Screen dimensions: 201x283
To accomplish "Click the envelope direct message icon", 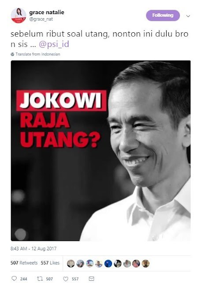I will [x=91, y=279].
